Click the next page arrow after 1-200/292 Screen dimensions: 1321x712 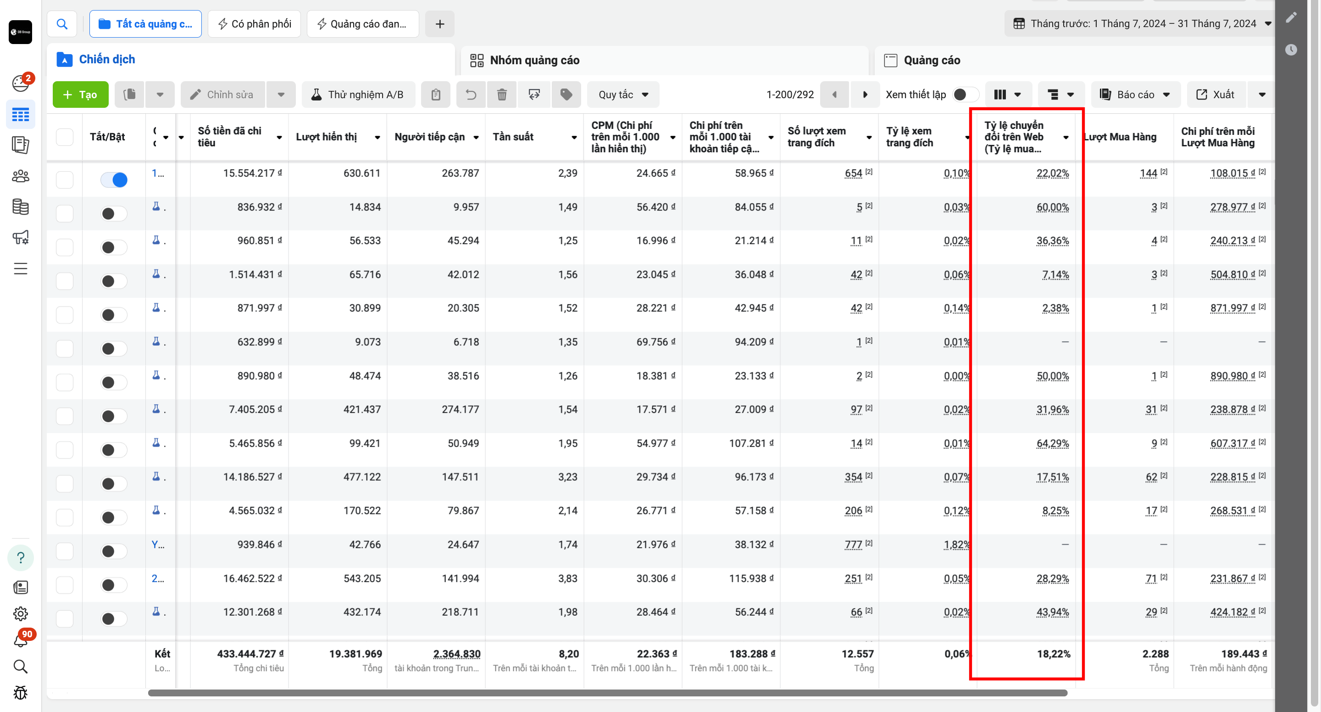click(865, 95)
